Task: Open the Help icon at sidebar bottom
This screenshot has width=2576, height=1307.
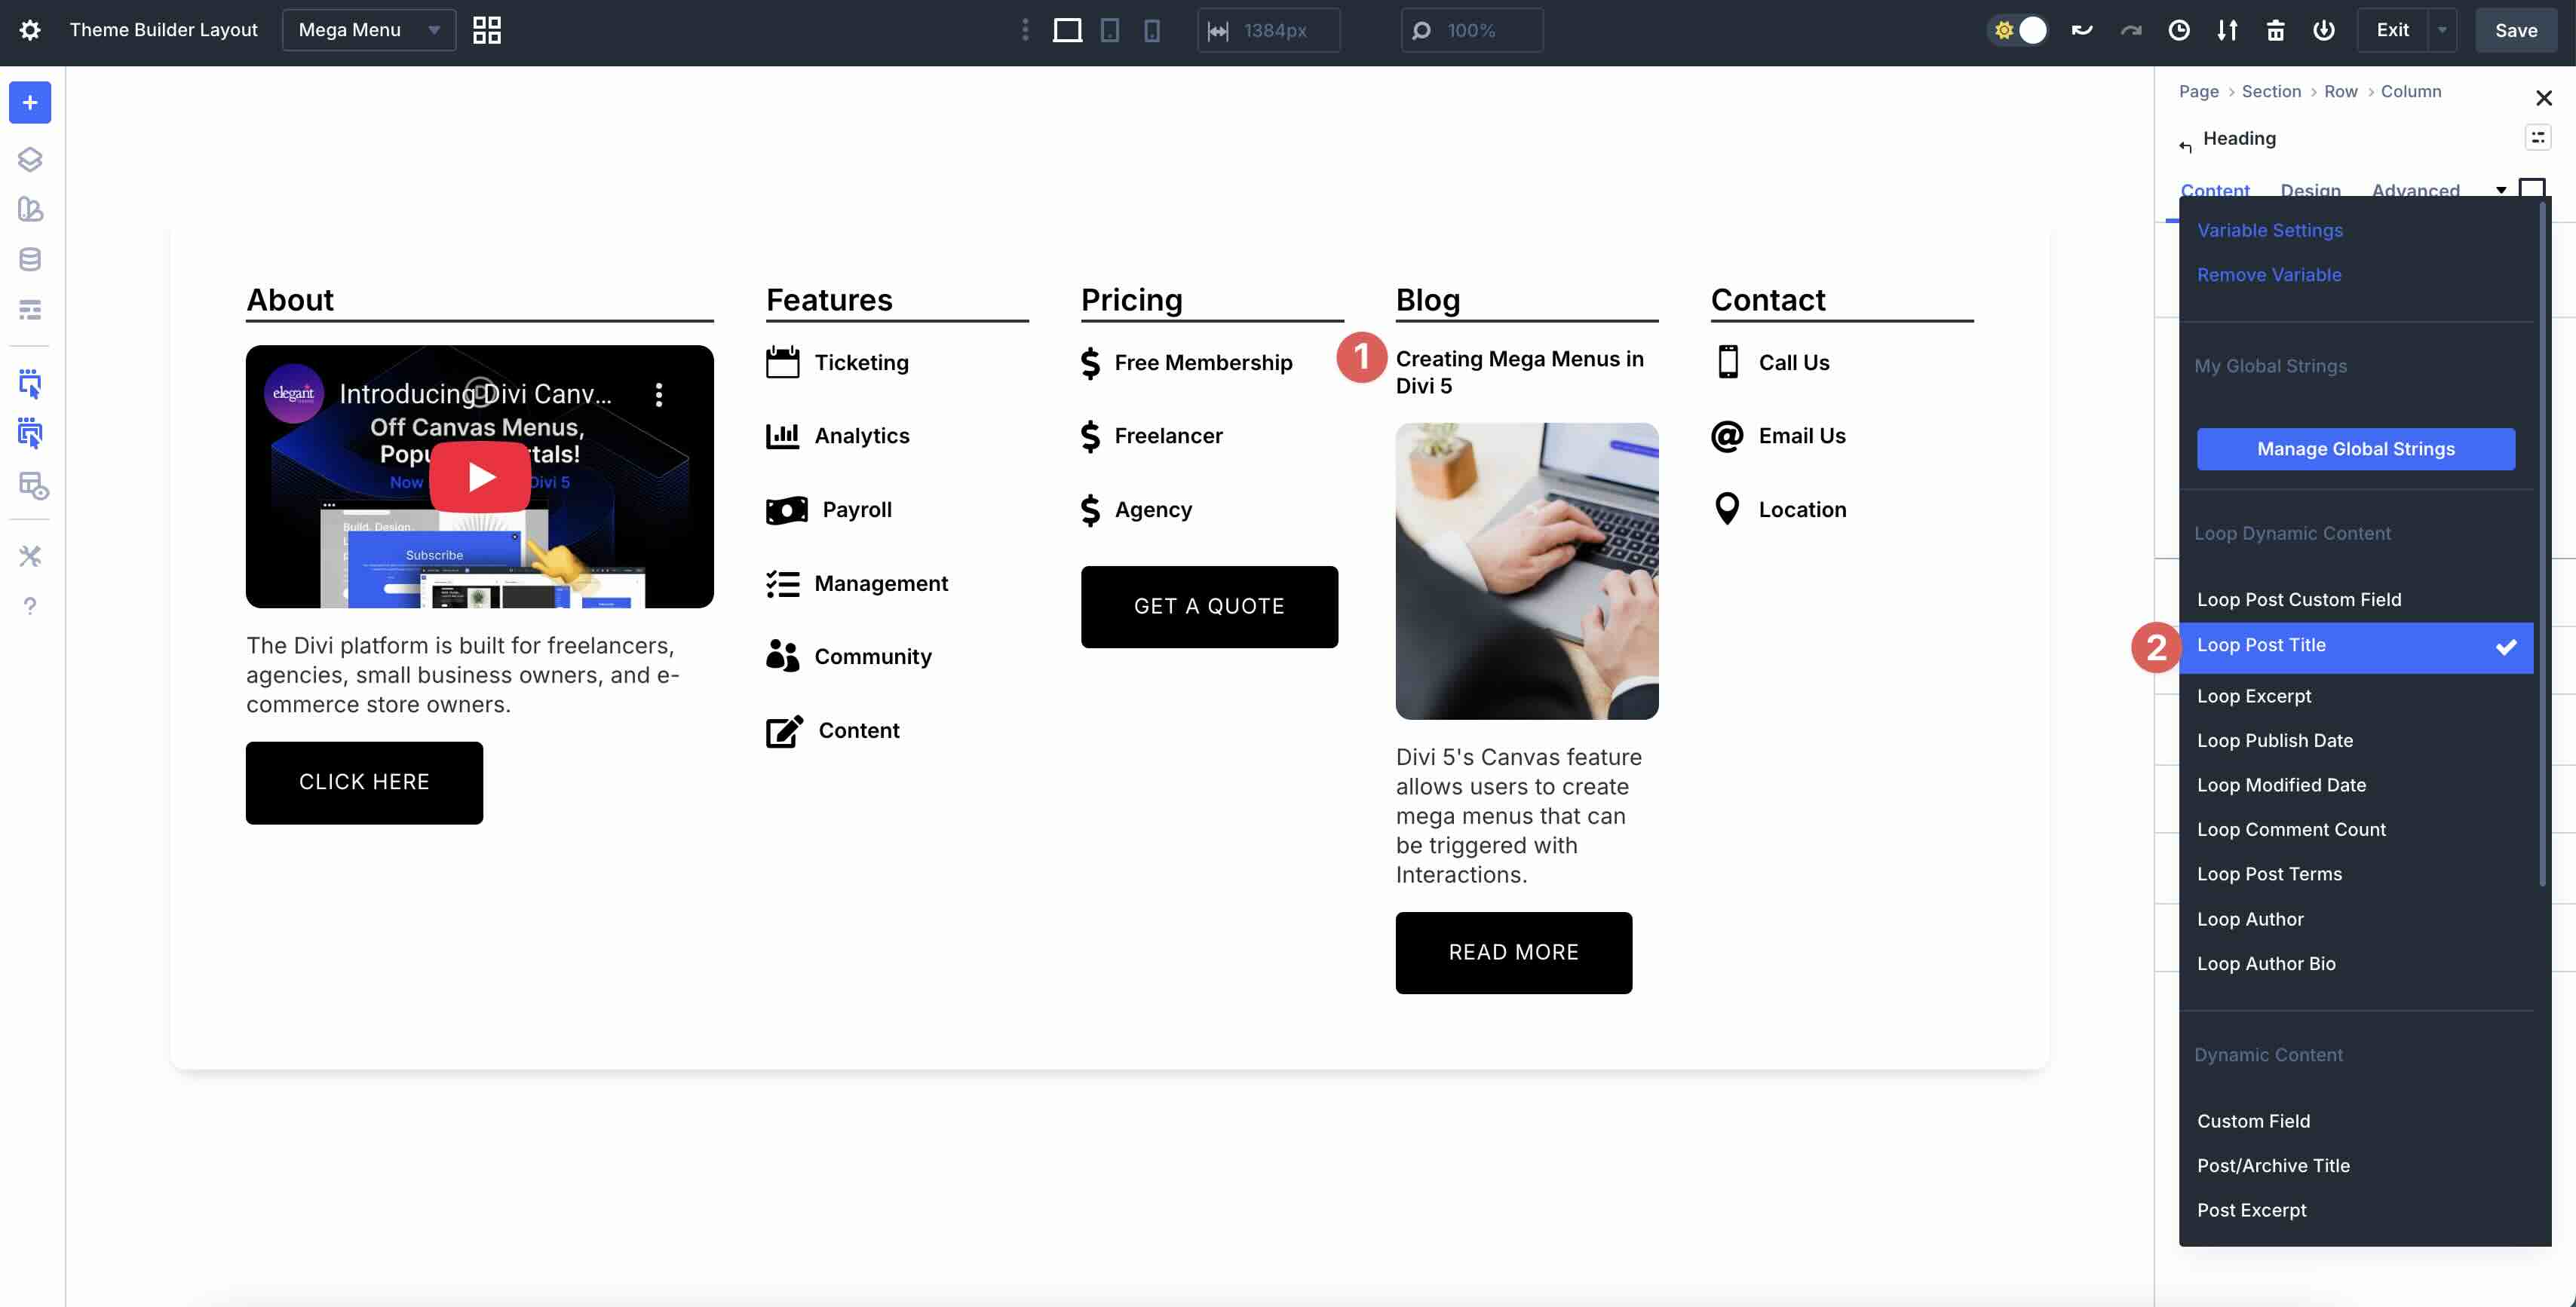Action: click(x=29, y=605)
